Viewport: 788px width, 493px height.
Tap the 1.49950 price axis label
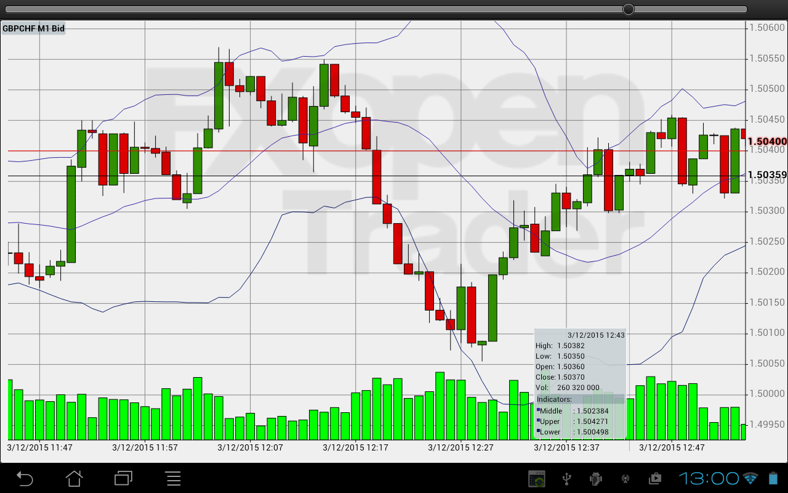coord(767,425)
